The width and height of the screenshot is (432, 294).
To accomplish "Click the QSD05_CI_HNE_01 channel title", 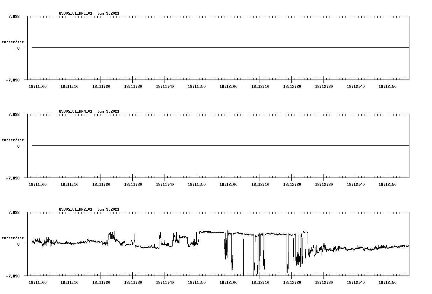I will 76,13.
